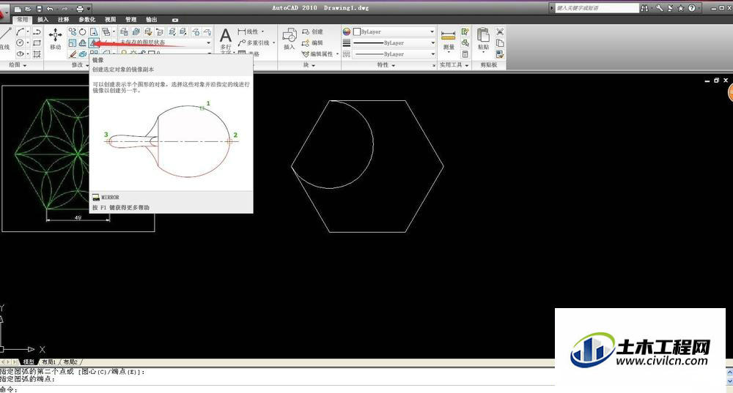The width and height of the screenshot is (733, 393).
Task: Select the Rectangle tool
Action: 37,43
